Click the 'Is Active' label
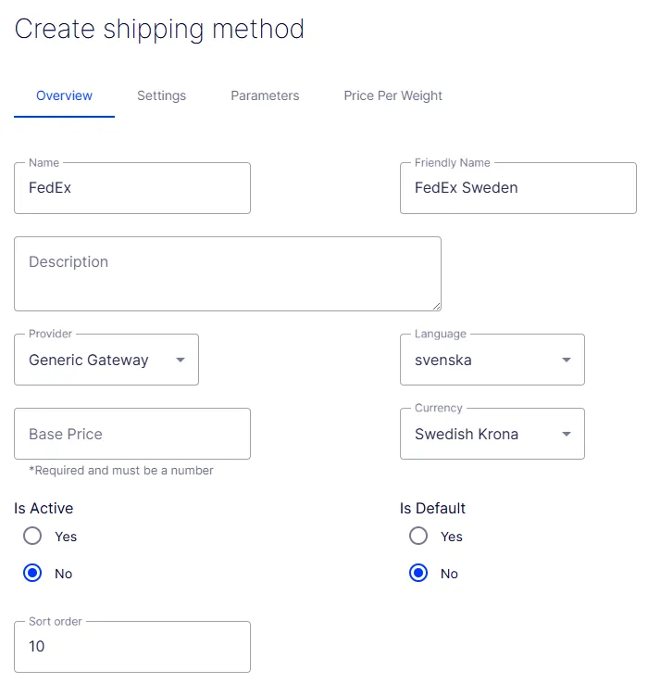Image resolution: width=648 pixels, height=683 pixels. [44, 508]
